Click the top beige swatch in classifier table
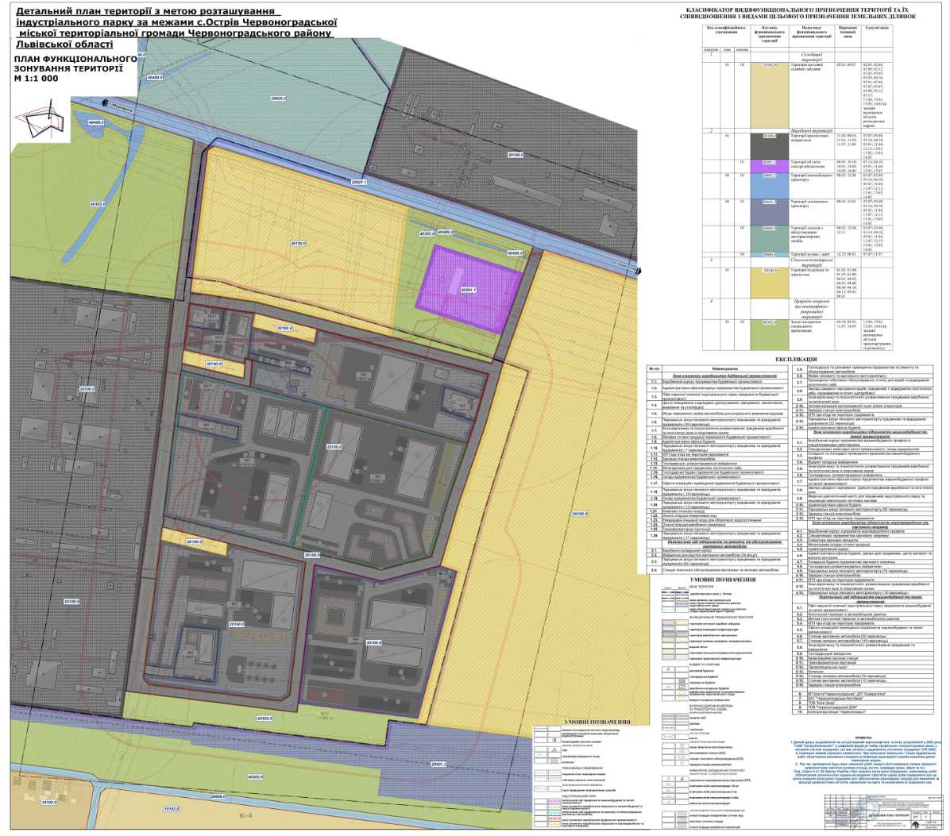 [768, 94]
